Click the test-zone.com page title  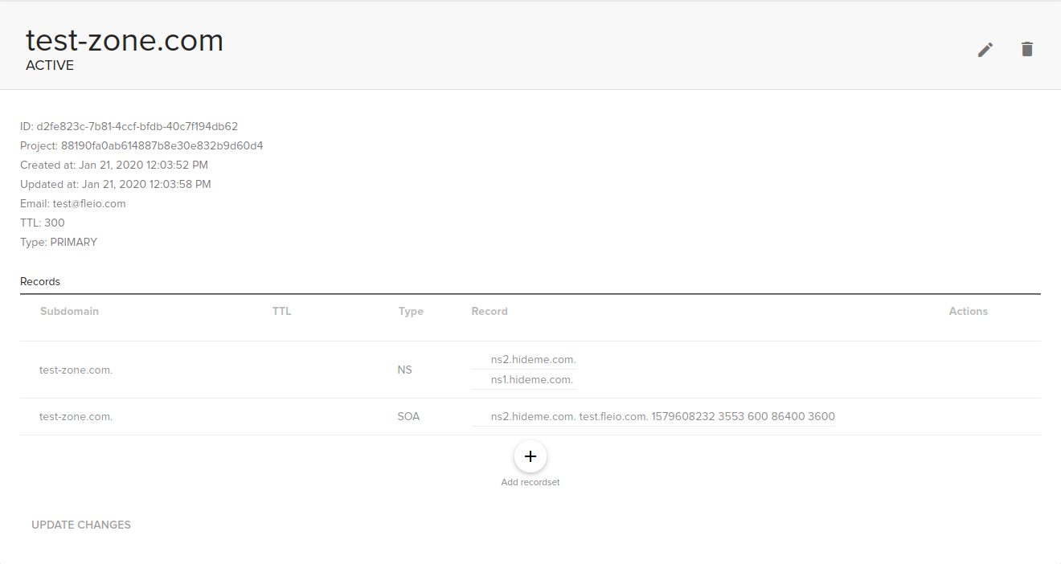125,40
